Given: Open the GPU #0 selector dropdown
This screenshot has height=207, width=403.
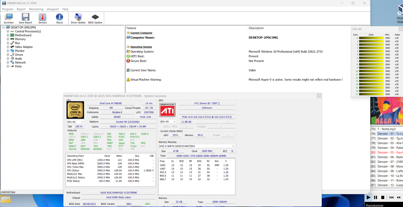Looking at the screenshot, I should (168, 122).
